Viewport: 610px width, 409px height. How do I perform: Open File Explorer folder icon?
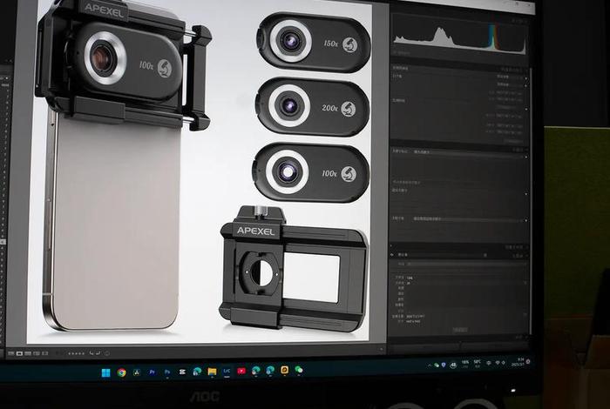pyautogui.click(x=212, y=372)
